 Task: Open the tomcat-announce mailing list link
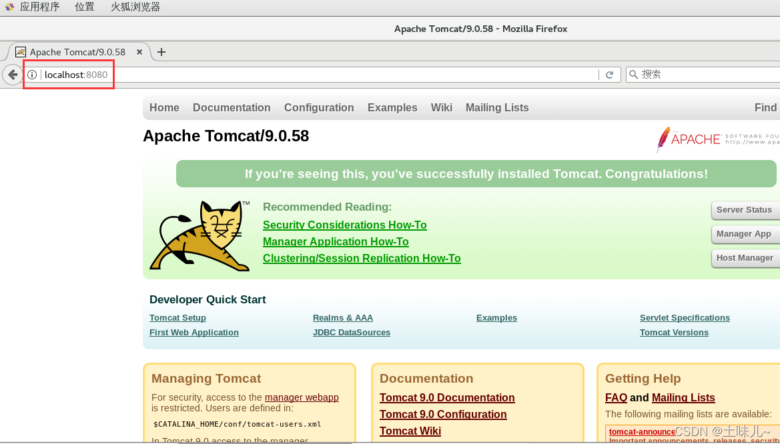point(642,431)
